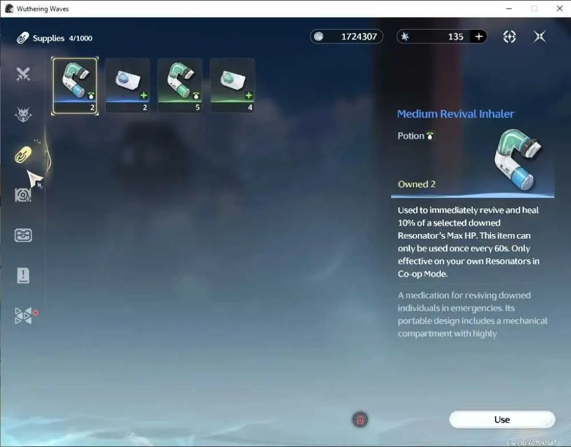This screenshot has width=571, height=447.
Task: Open the treasure chest inventory tab
Action: click(x=23, y=235)
